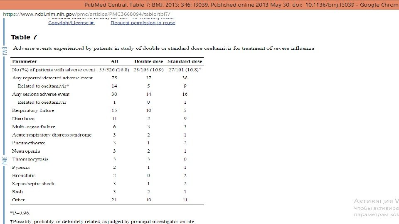Viewport: 399px width, 224px height.
Task: Click 'Any serious adverse event' row label
Action: 41,94
